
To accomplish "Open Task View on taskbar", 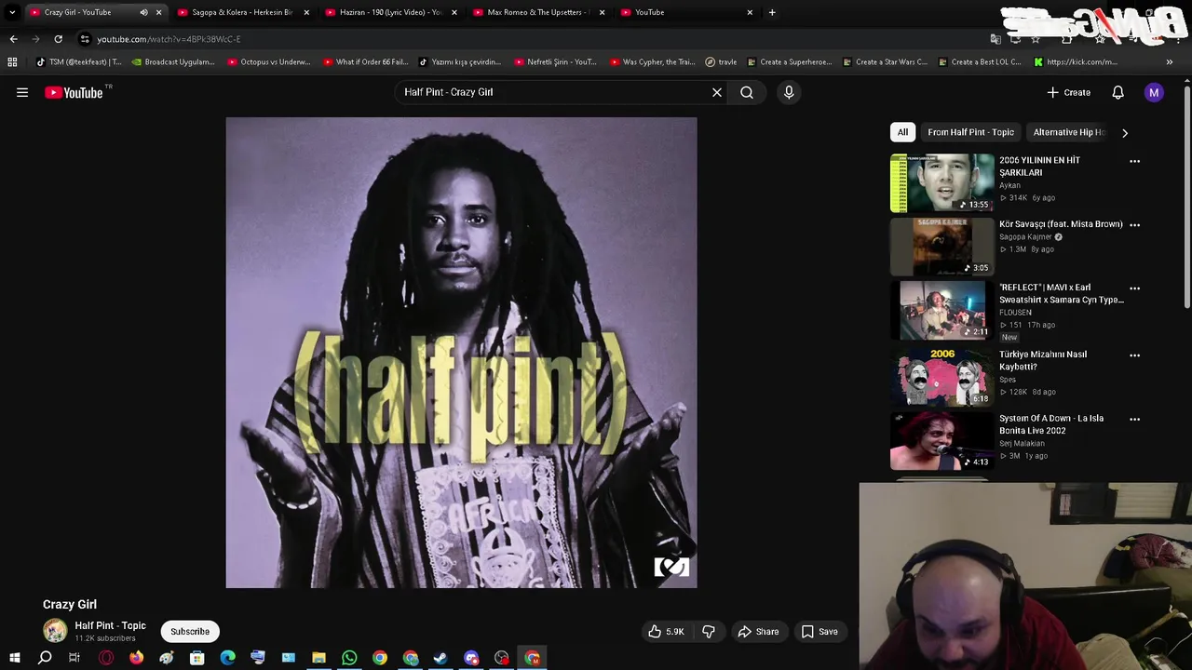I will pyautogui.click(x=74, y=658).
